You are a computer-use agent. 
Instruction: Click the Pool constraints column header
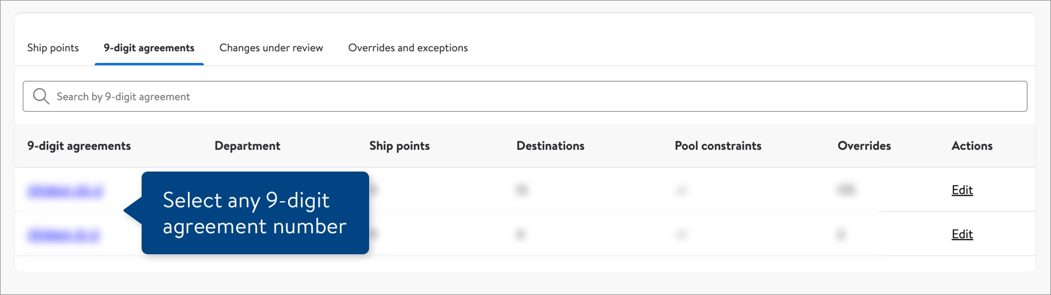(x=718, y=146)
